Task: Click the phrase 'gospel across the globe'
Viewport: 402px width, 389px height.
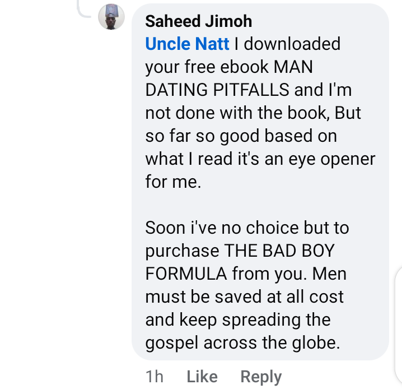Action: click(x=242, y=343)
